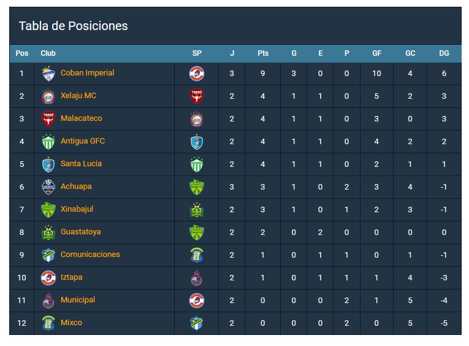
Task: Open the Iztapa team link
Action: pos(72,277)
